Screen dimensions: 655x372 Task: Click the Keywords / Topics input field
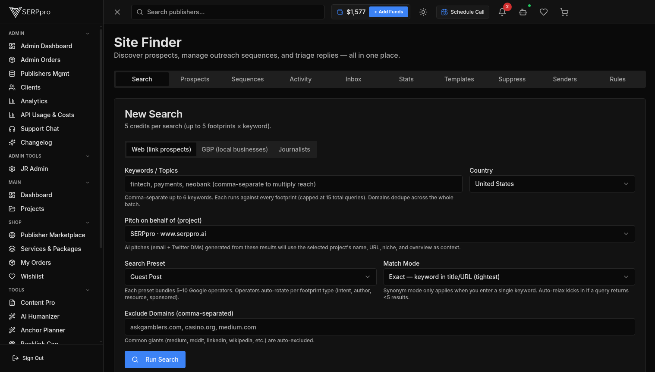(293, 184)
